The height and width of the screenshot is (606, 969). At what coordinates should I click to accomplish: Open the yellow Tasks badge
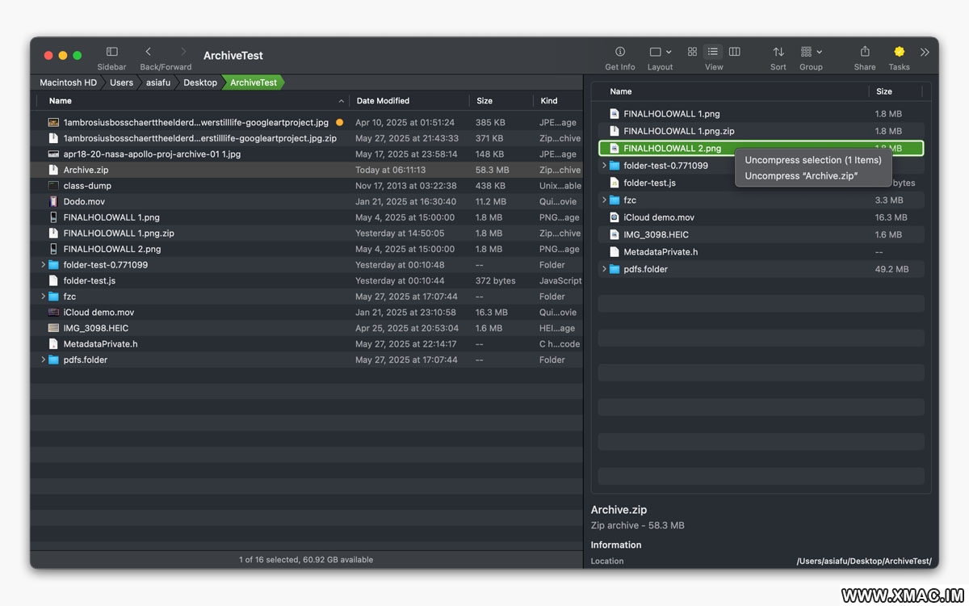coord(899,52)
